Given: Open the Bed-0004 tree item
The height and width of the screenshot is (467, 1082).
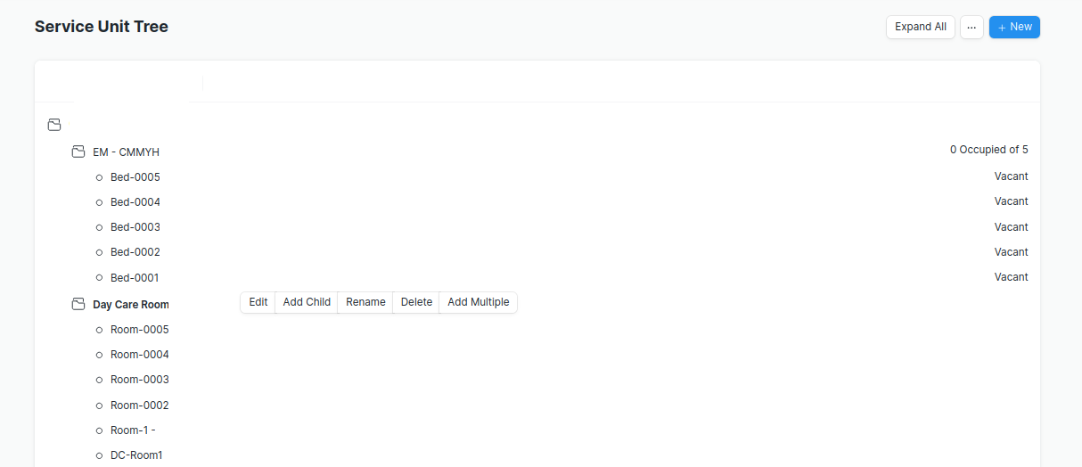Looking at the screenshot, I should pyautogui.click(x=135, y=202).
